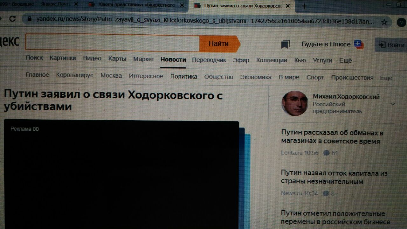Open the Кью service
The height and width of the screenshot is (229, 407).
(x=300, y=60)
